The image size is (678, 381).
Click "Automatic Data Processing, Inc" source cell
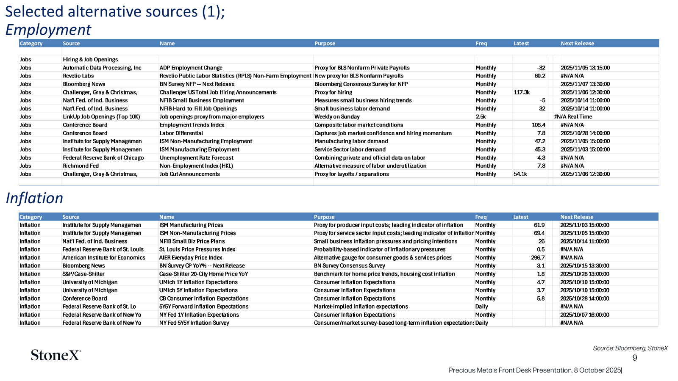coord(102,68)
